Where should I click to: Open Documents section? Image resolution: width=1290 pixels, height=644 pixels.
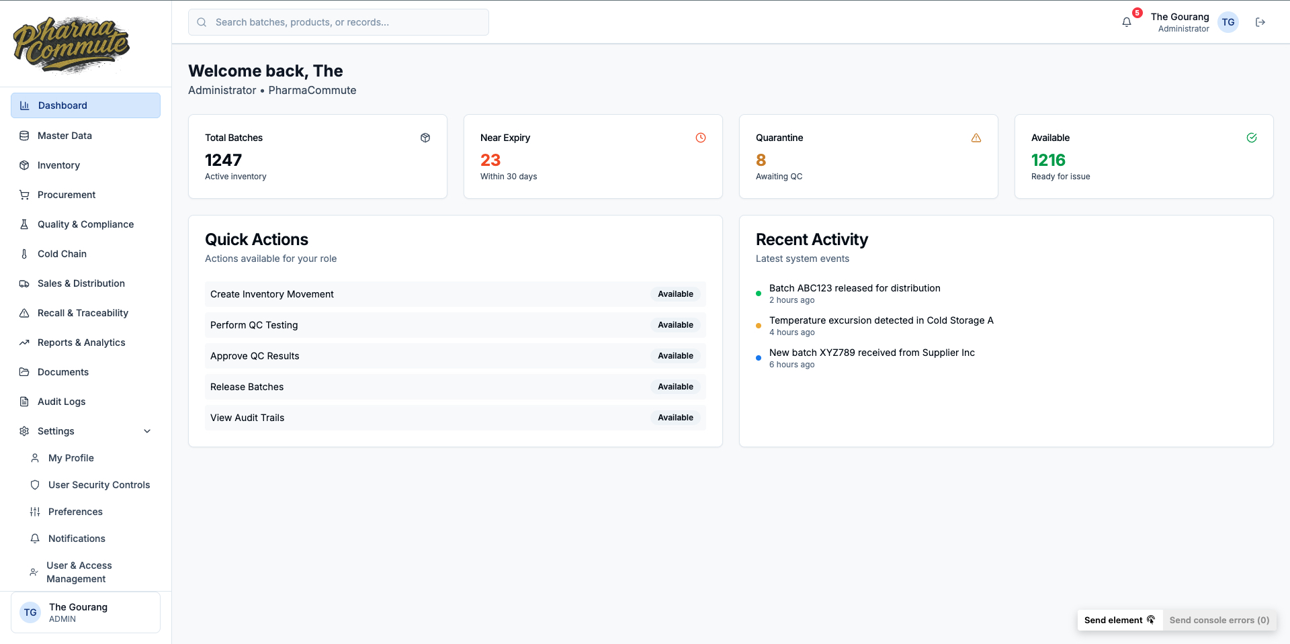coord(85,372)
